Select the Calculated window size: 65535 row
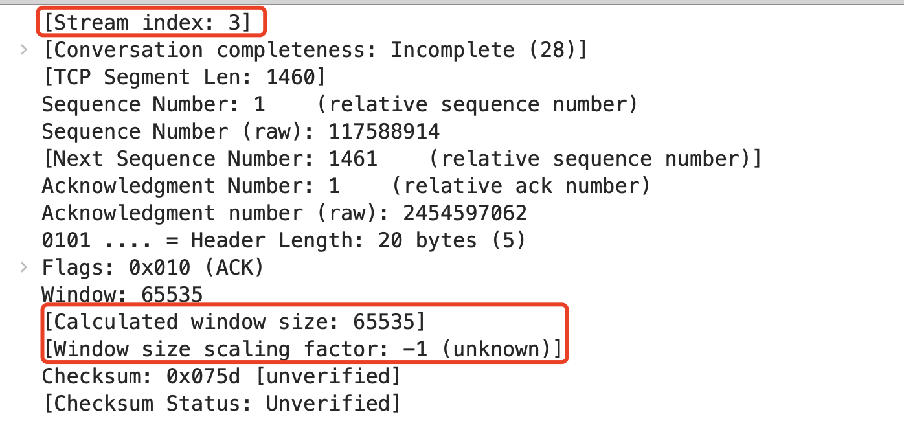Screen dimensions: 904x421 pyautogui.click(x=234, y=322)
